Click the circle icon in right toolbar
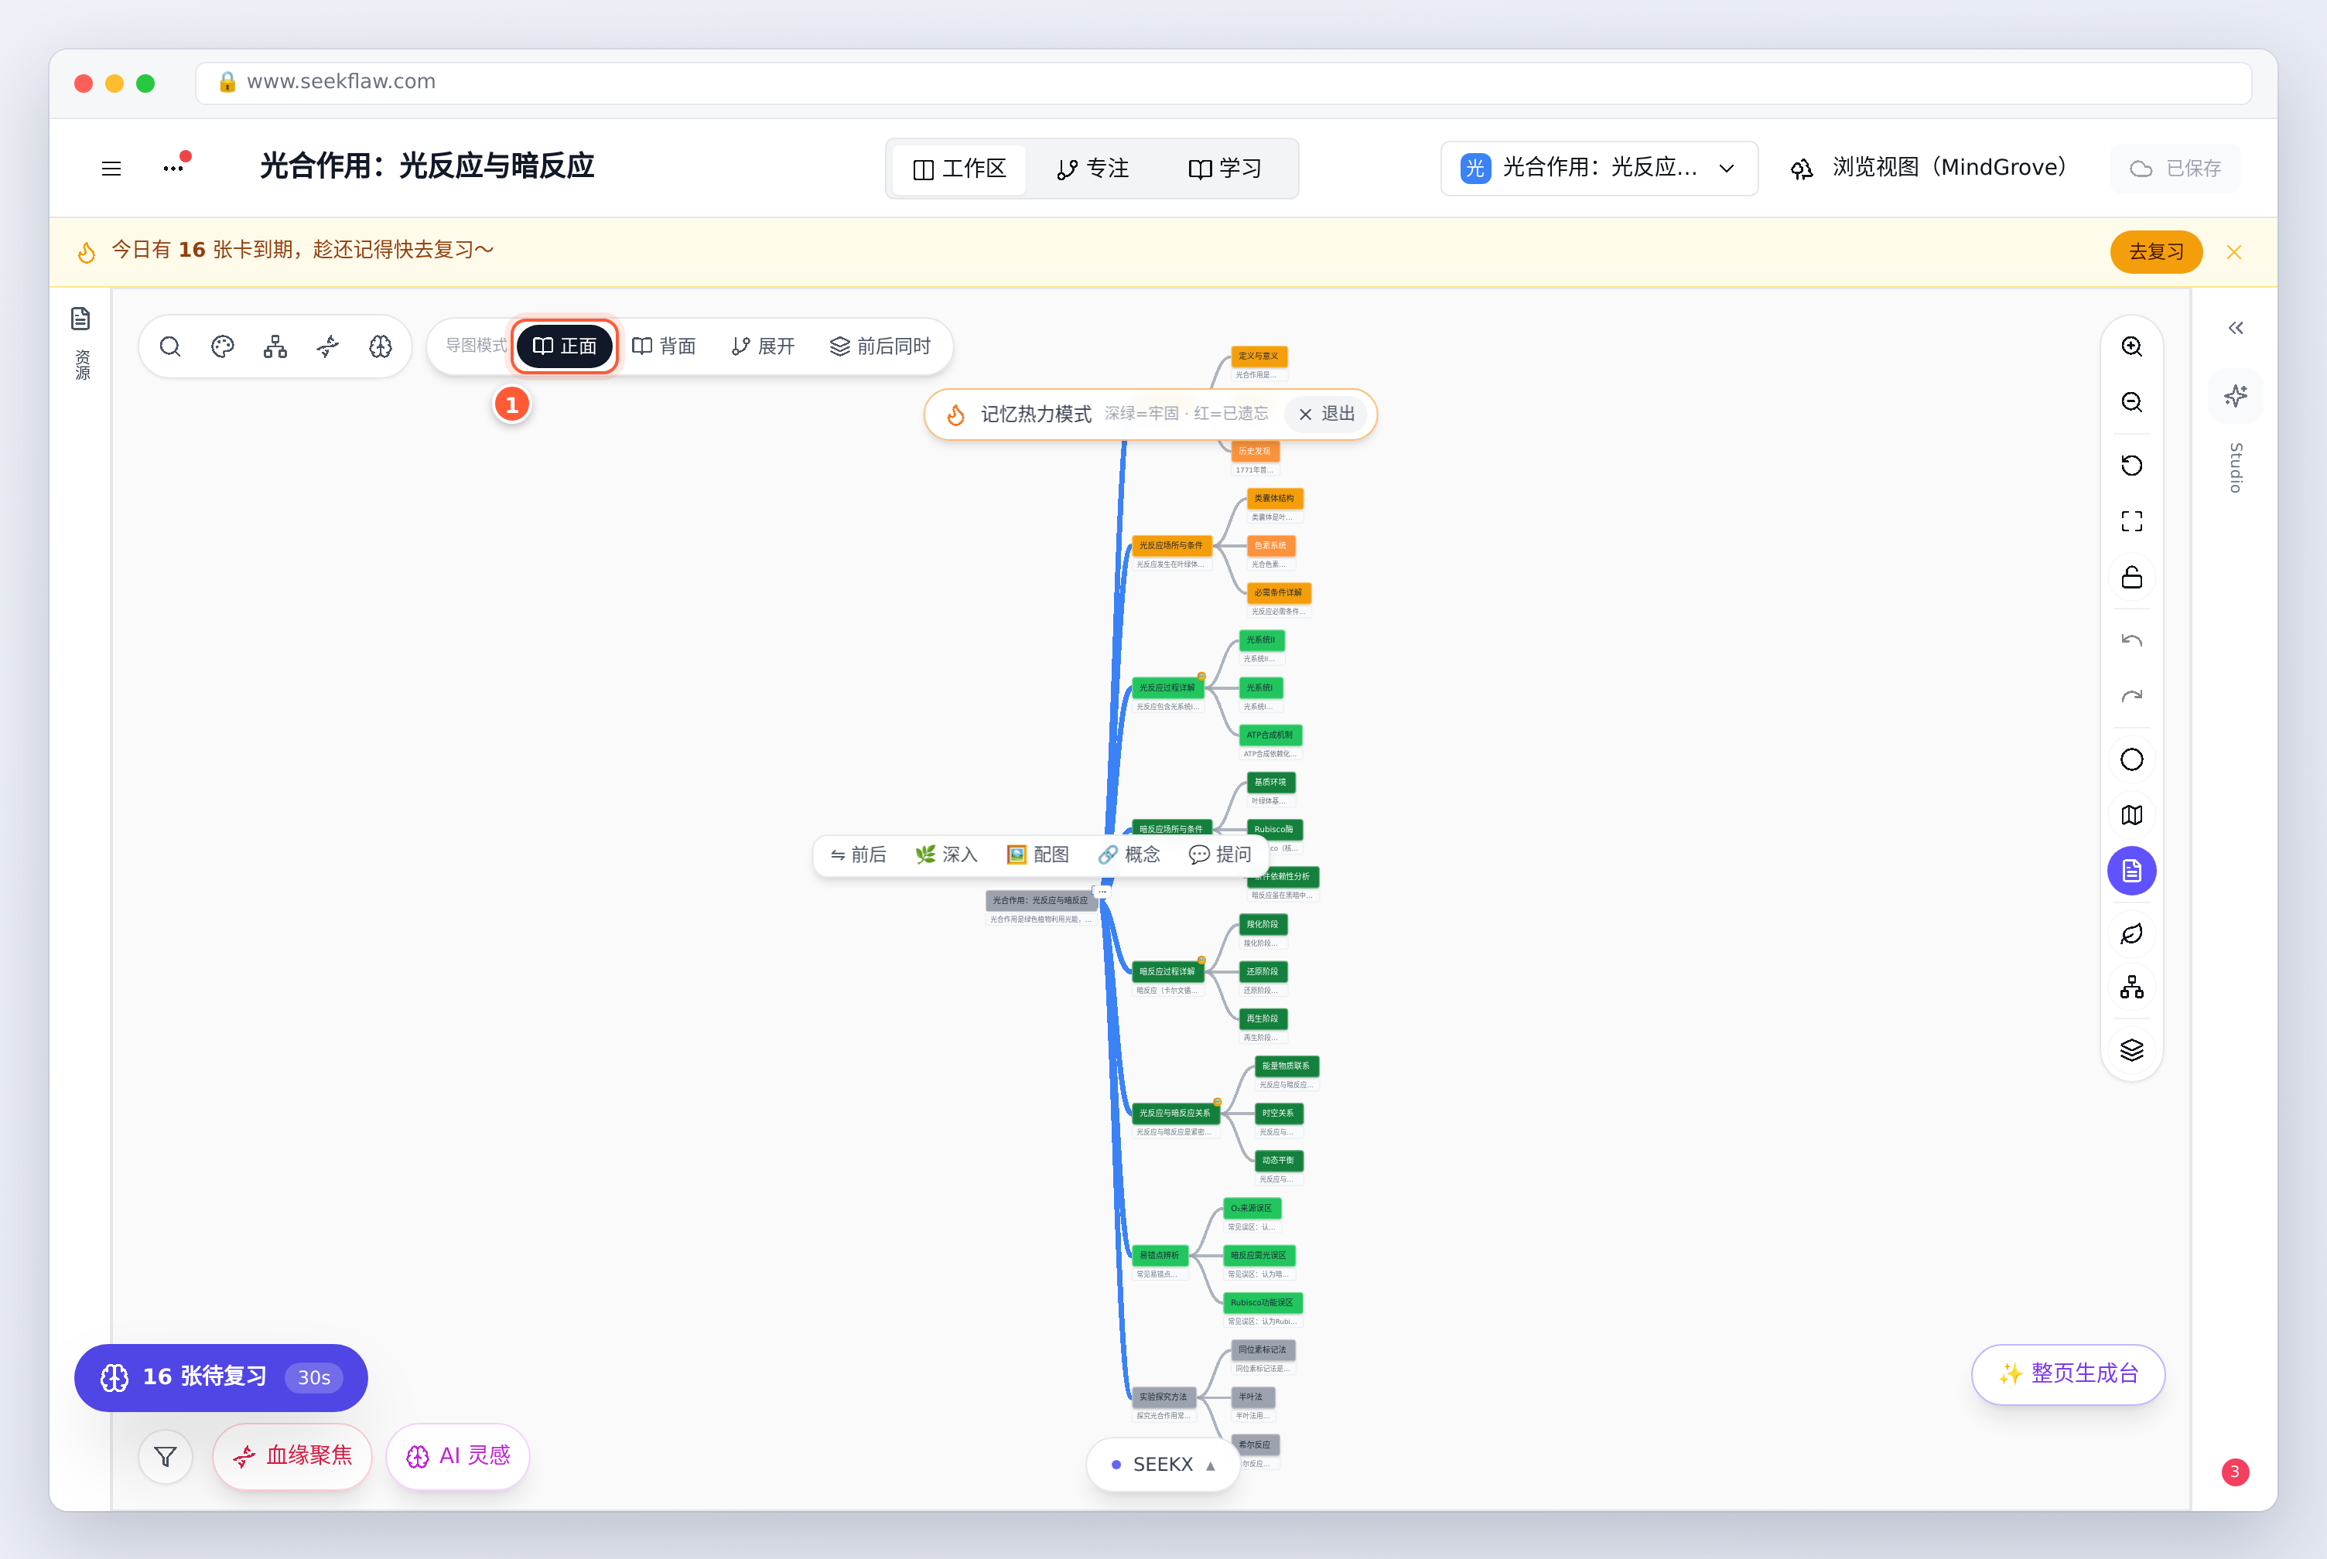The image size is (2327, 1559). [2131, 759]
